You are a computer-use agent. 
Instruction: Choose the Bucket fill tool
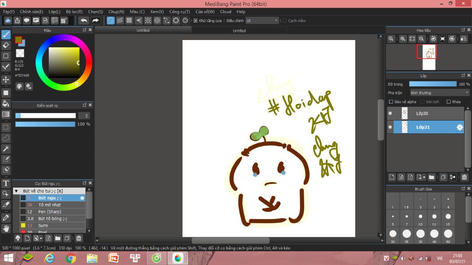click(x=6, y=104)
